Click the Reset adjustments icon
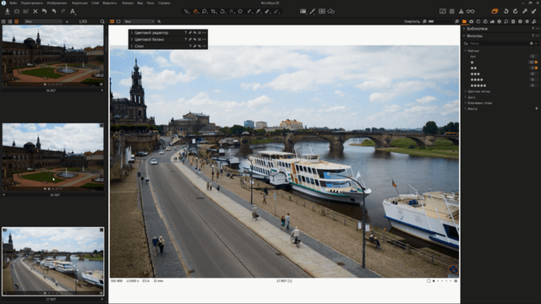541x304 pixels. tap(45, 11)
